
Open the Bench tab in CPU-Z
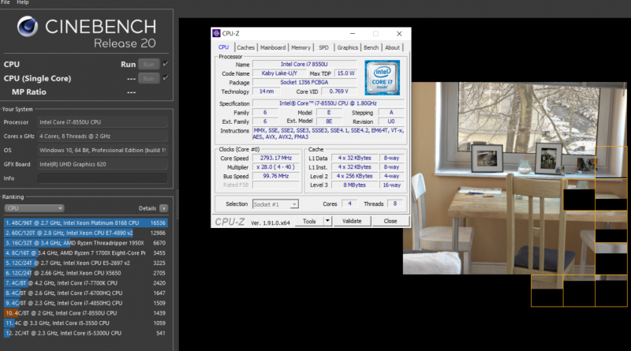tap(370, 47)
